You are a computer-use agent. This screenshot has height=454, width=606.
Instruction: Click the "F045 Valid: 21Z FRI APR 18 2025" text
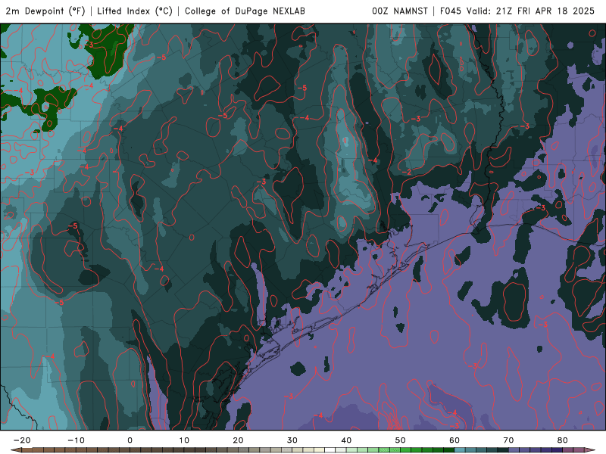pos(517,11)
